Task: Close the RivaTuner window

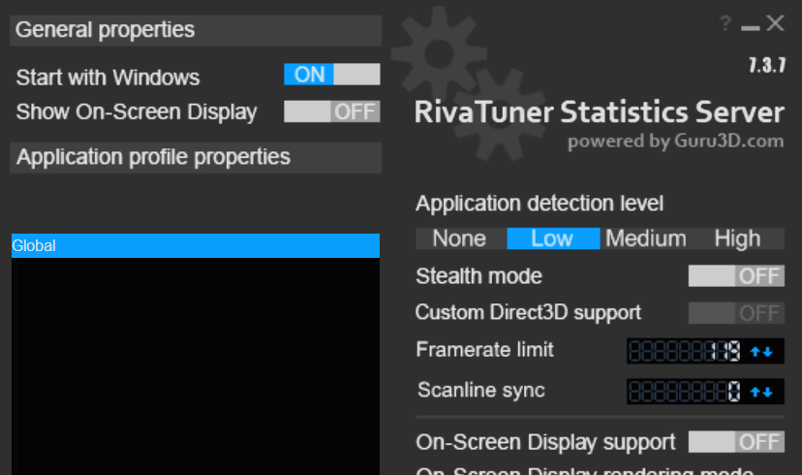Action: [x=776, y=23]
